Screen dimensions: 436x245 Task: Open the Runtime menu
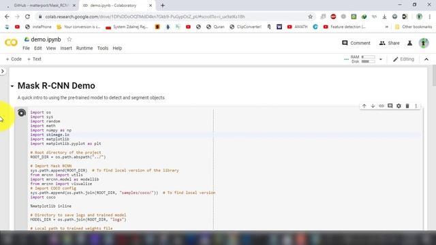point(84,48)
